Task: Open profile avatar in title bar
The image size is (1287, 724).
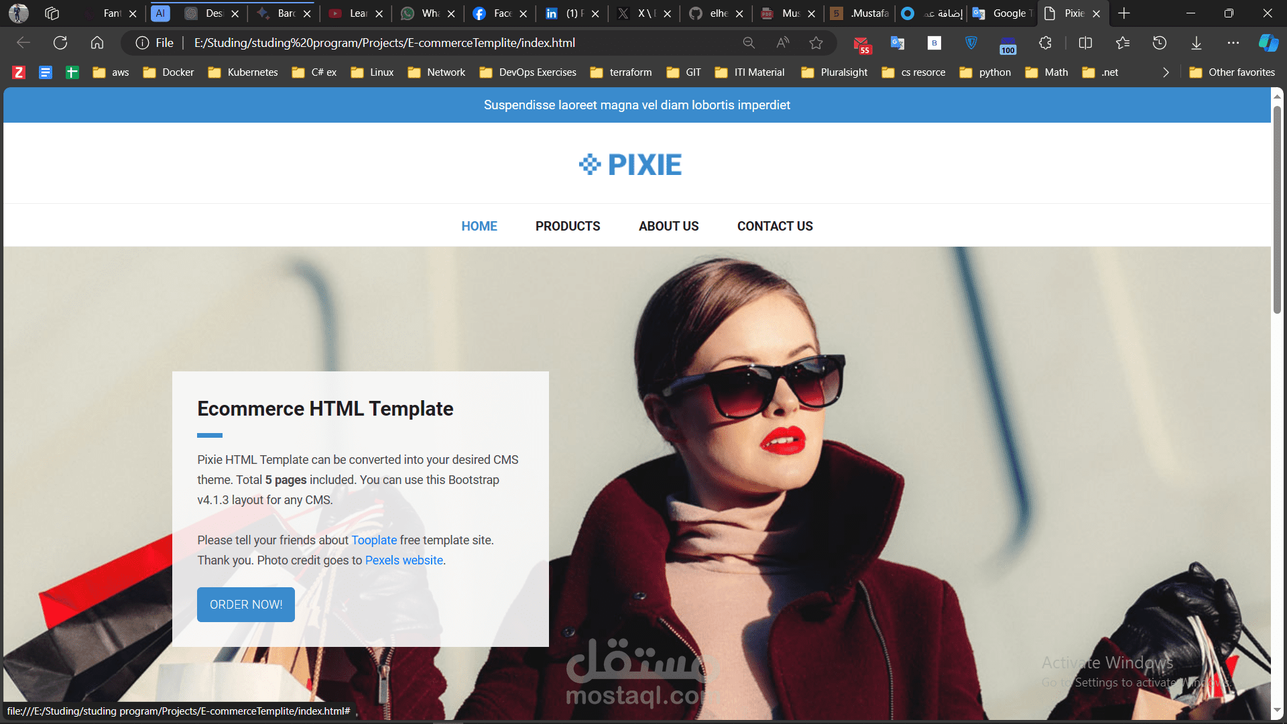Action: click(19, 13)
